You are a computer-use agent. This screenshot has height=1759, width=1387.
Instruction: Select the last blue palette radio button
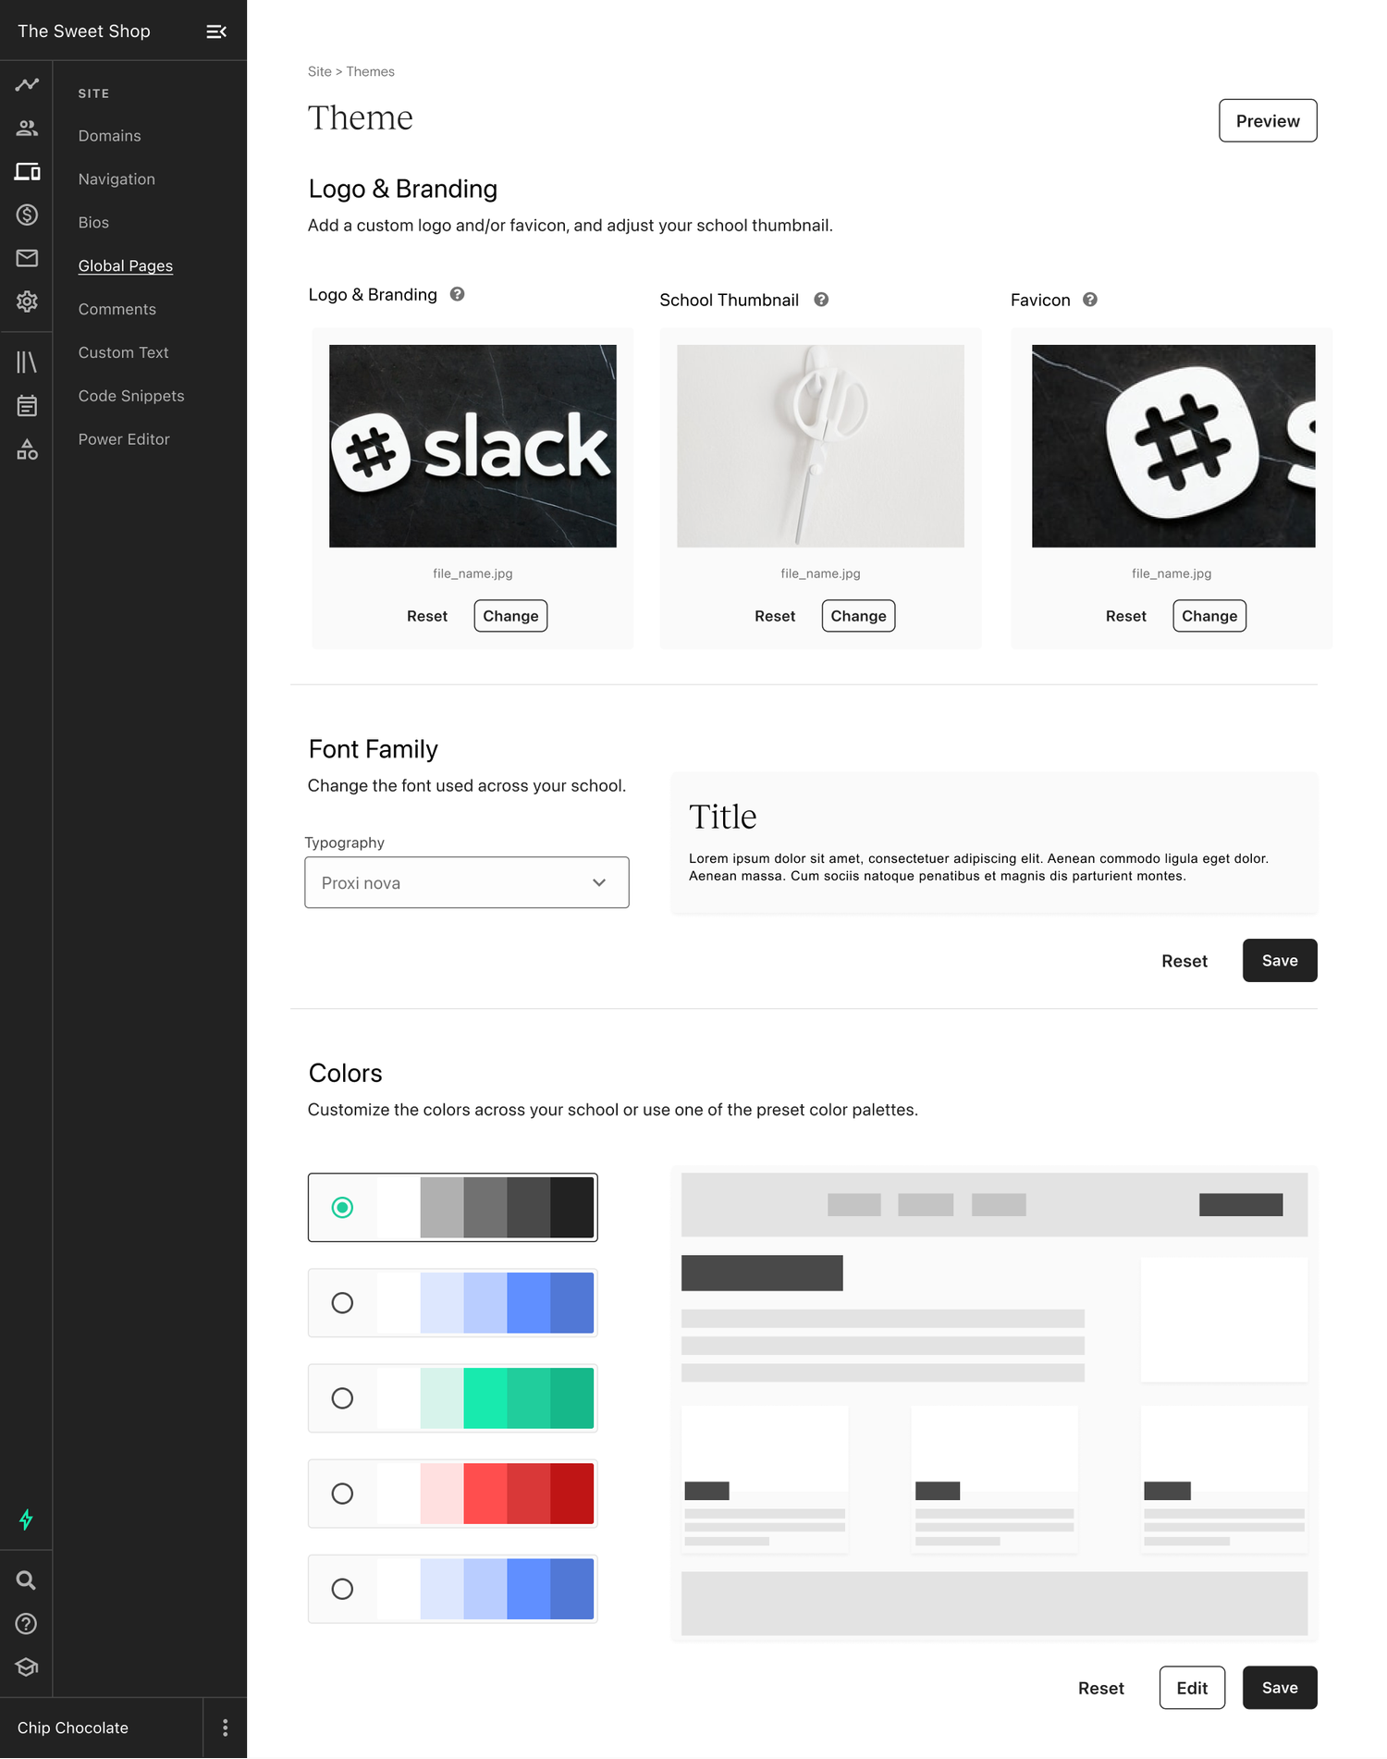click(342, 1588)
